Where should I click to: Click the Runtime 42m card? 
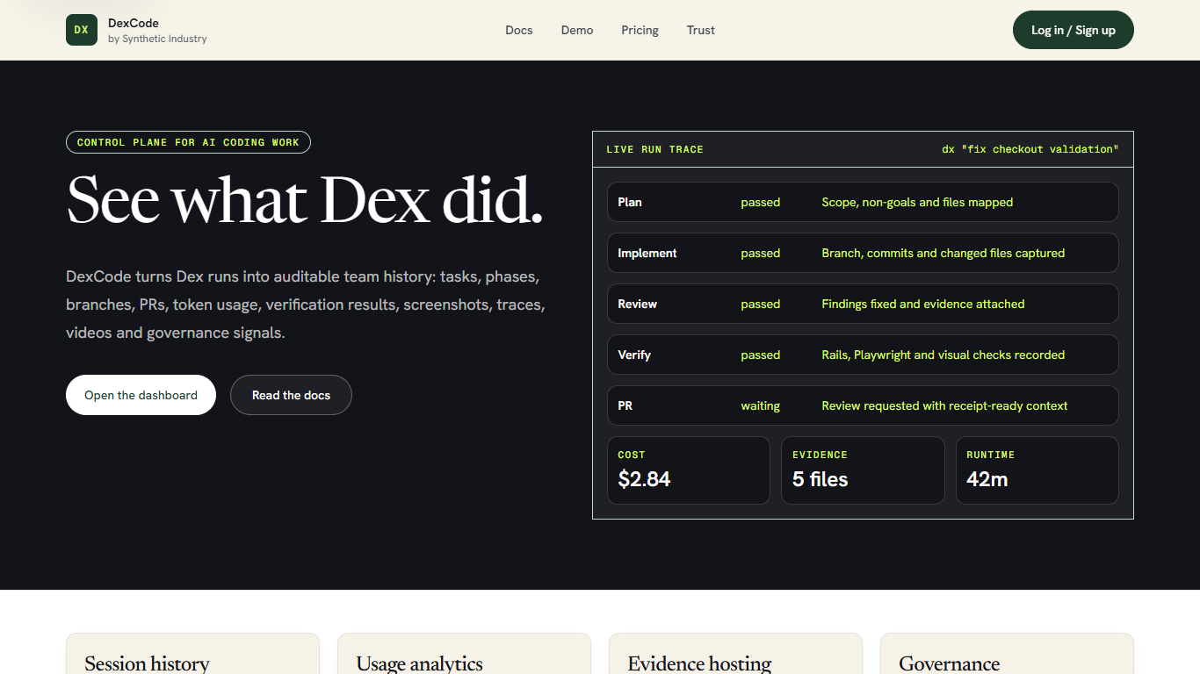(x=1037, y=470)
